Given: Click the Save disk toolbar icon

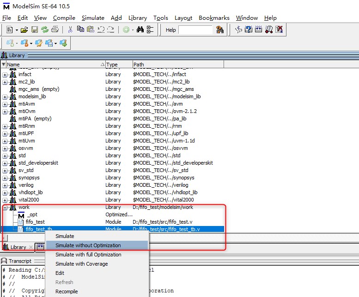Looking at the screenshot, I should (35, 30).
